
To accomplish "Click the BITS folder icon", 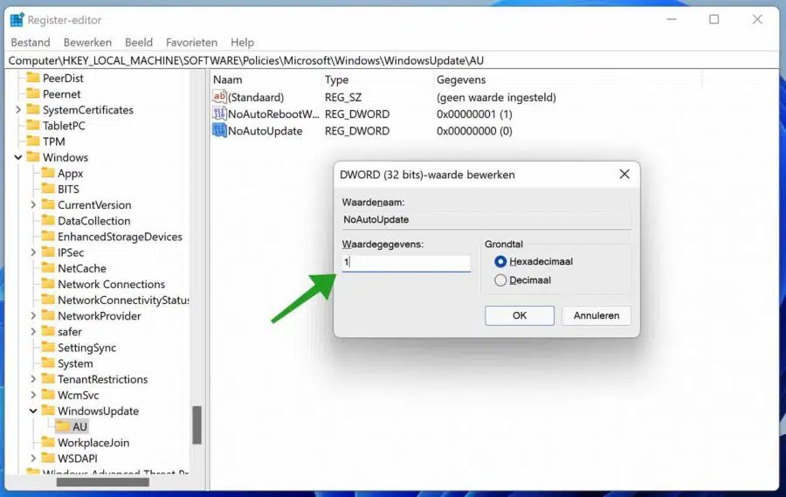I will (48, 189).
